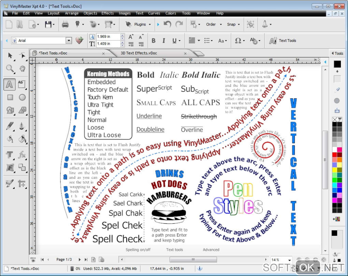Switch to 3D Text Effects.vDoc tab
The width and height of the screenshot is (348, 276).
point(139,53)
